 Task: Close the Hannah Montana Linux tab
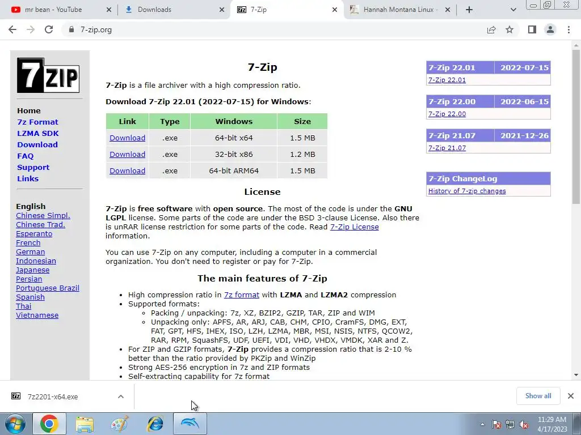(x=448, y=10)
